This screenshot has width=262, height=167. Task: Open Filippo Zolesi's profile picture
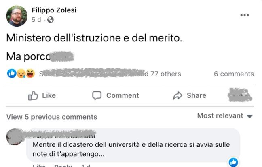17,16
